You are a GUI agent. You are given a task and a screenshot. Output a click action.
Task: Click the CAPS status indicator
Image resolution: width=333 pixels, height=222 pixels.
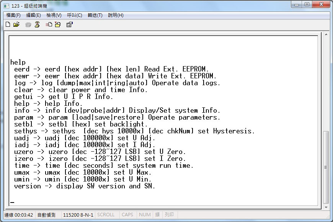[127, 215]
